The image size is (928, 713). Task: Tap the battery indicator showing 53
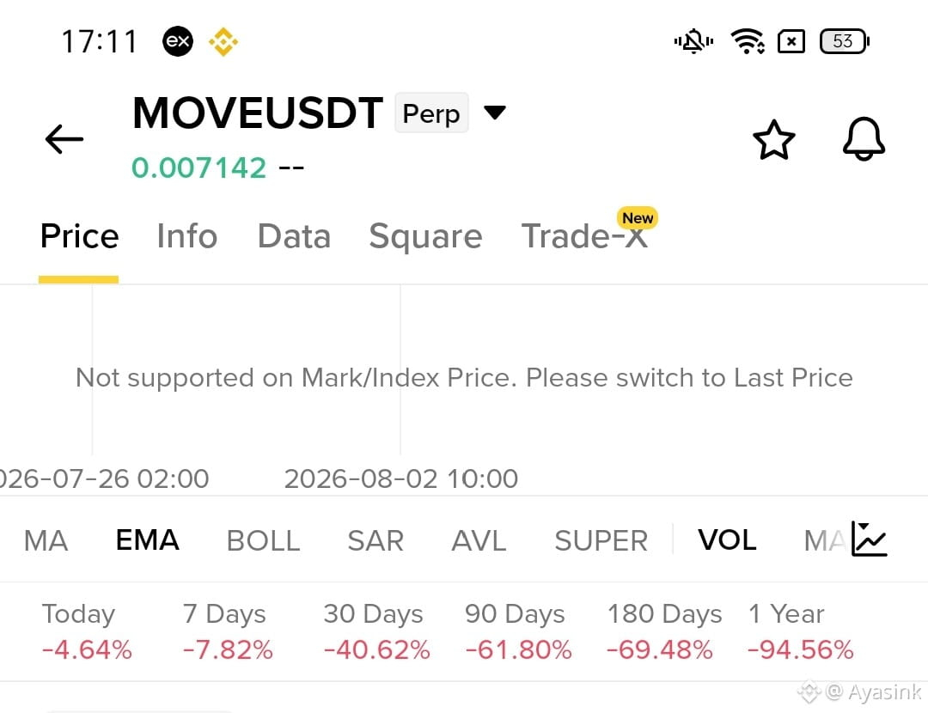pyautogui.click(x=844, y=41)
